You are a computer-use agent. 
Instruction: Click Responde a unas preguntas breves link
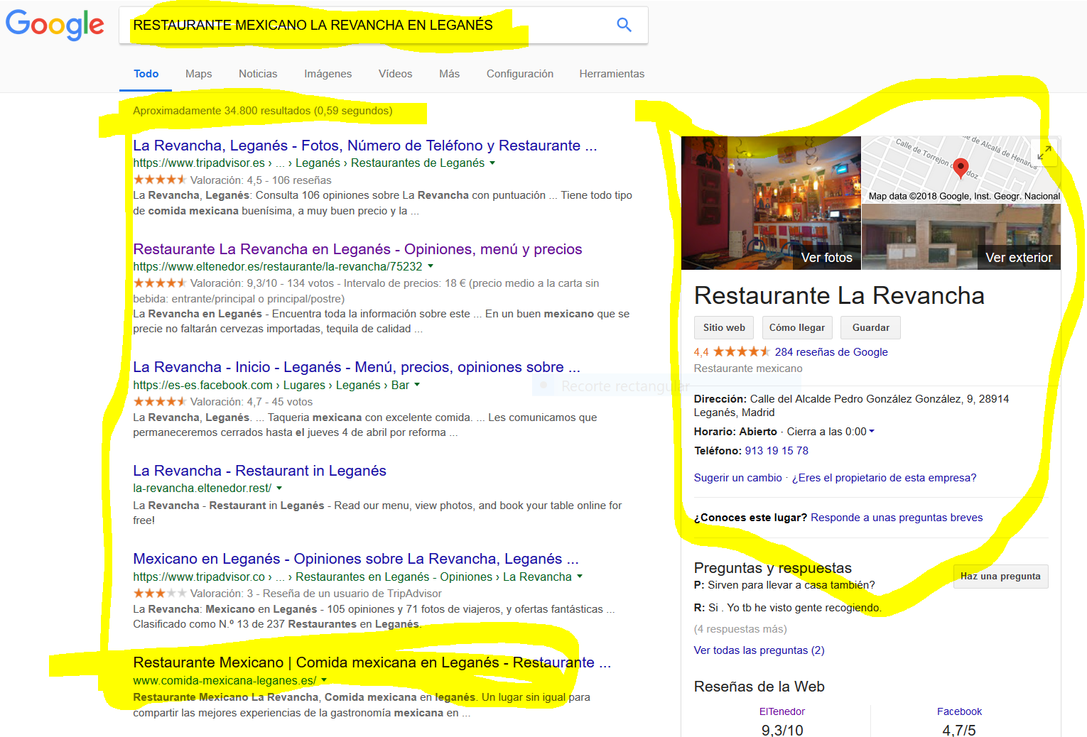[x=897, y=518]
